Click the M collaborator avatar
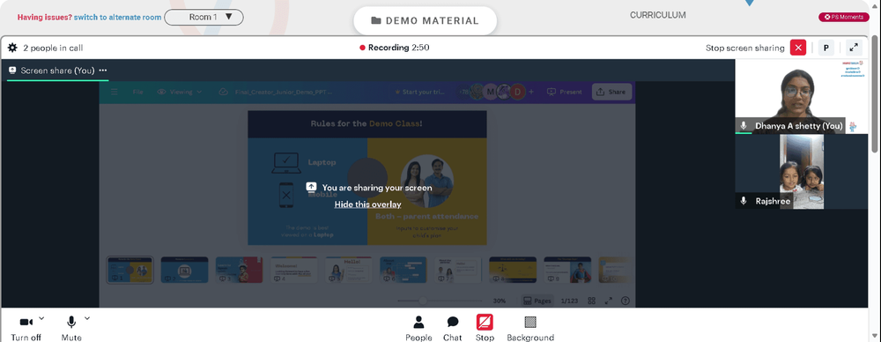 [x=490, y=93]
